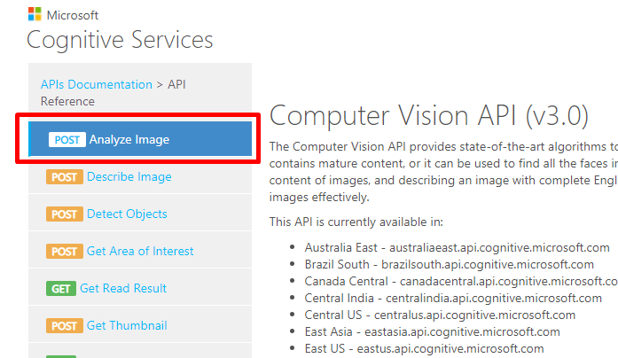The width and height of the screenshot is (618, 358).
Task: Open the Describe Image API reference
Action: (x=129, y=177)
